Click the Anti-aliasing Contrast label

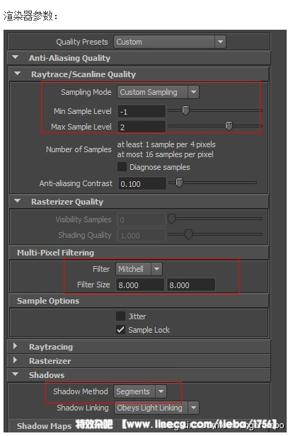pyautogui.click(x=76, y=183)
